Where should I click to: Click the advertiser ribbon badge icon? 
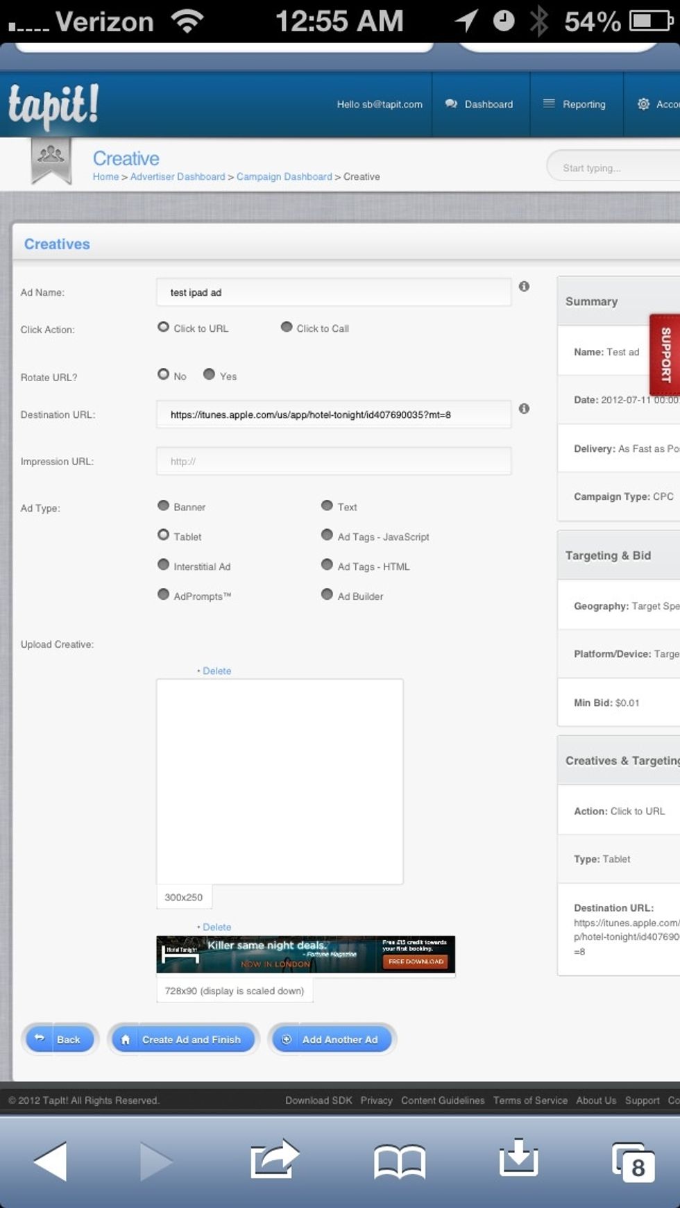[x=51, y=160]
